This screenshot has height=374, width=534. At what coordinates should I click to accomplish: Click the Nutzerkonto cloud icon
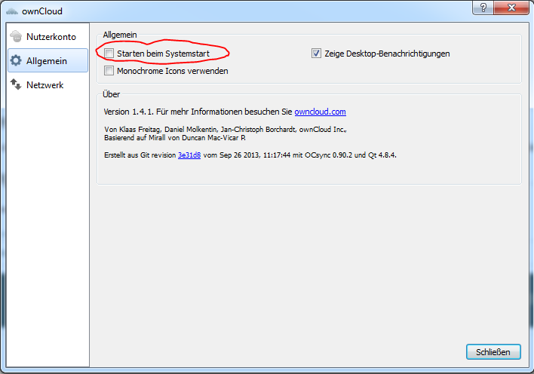click(16, 36)
